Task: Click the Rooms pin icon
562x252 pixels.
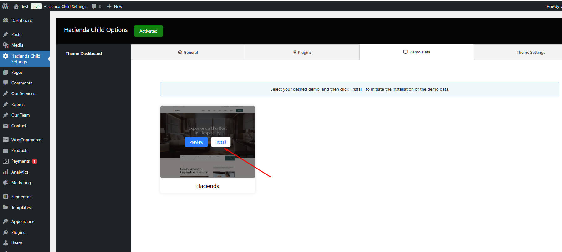Action: 6,104
